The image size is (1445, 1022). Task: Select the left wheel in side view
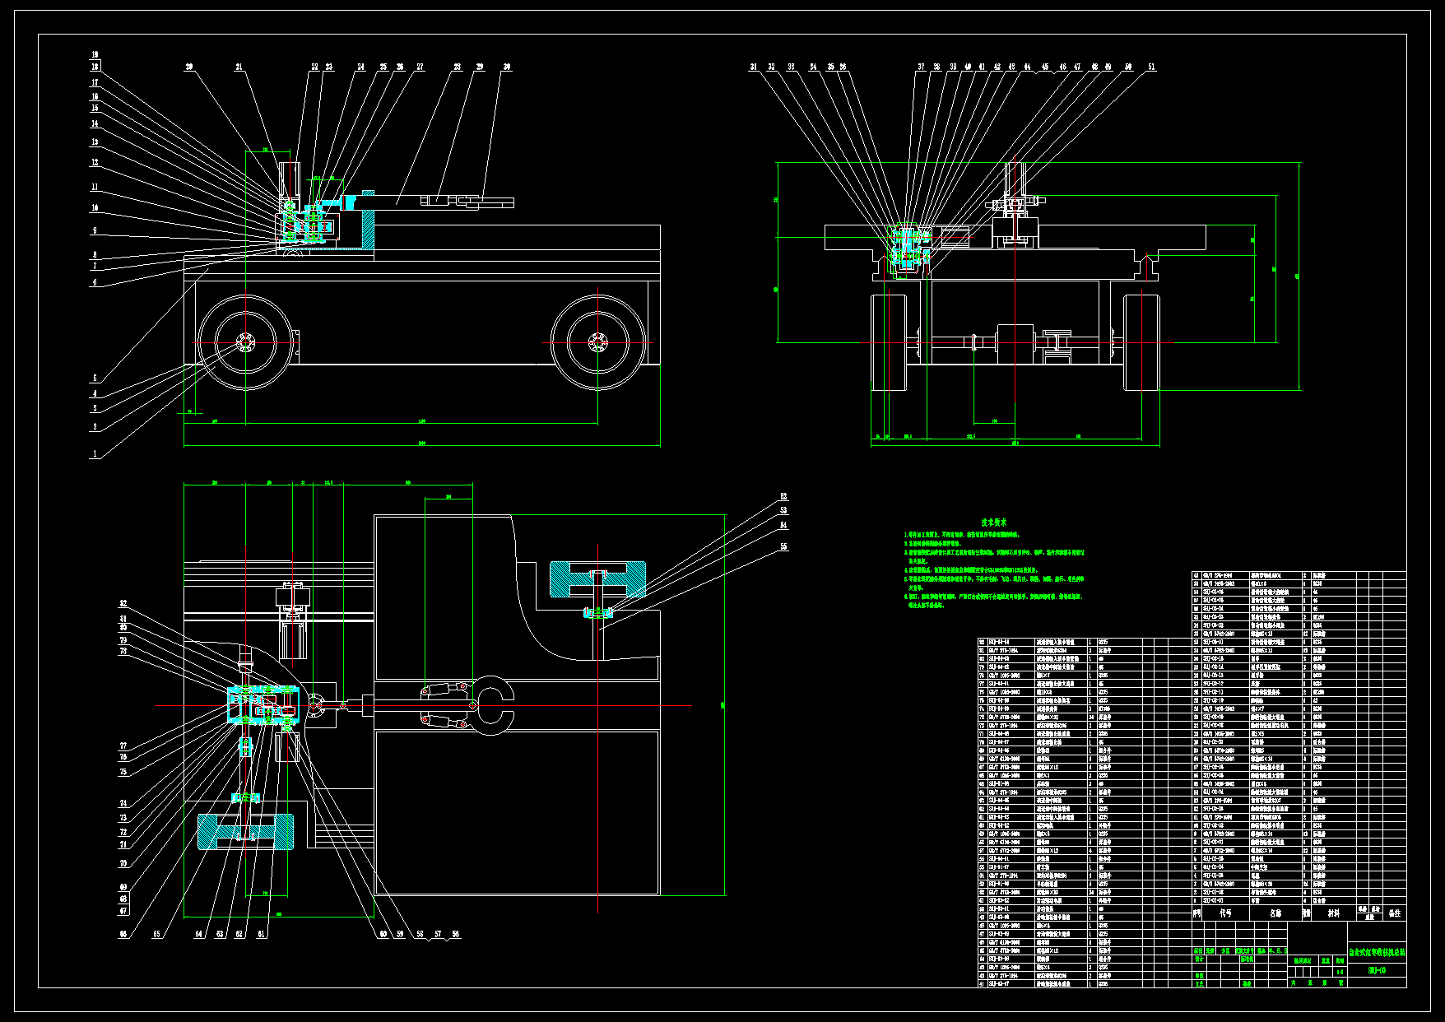(x=245, y=342)
